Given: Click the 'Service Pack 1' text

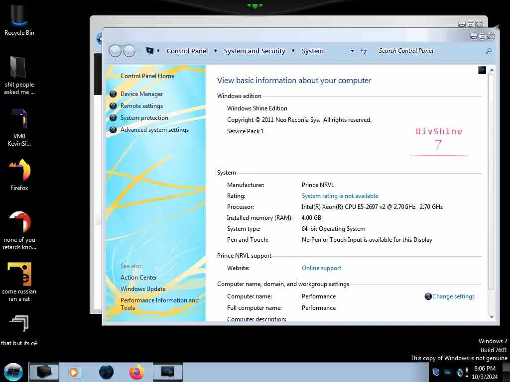Looking at the screenshot, I should click(245, 131).
